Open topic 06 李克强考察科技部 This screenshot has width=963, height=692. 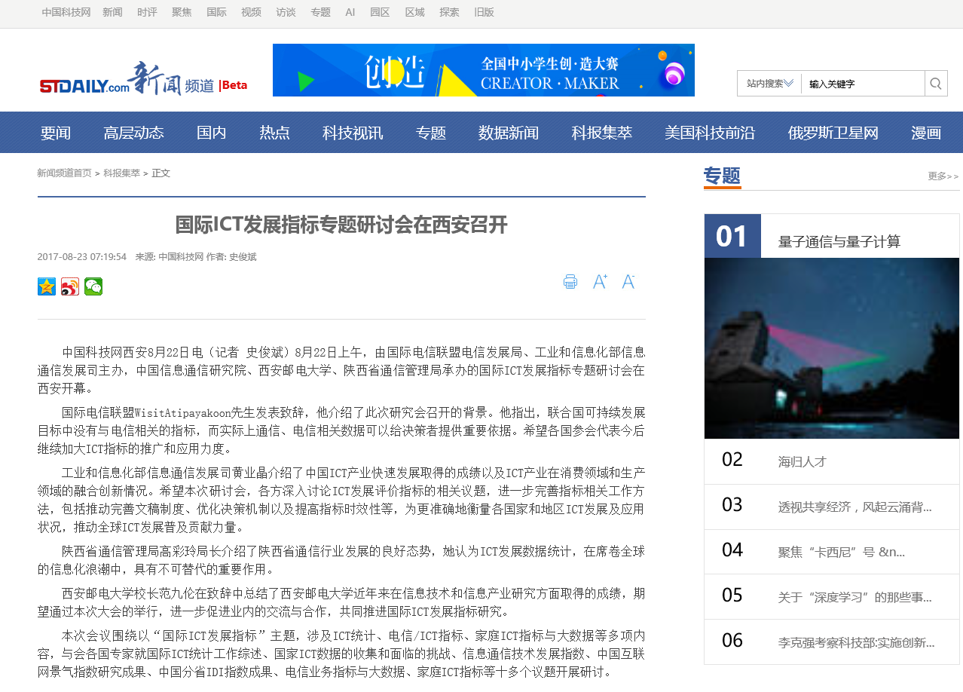click(856, 642)
